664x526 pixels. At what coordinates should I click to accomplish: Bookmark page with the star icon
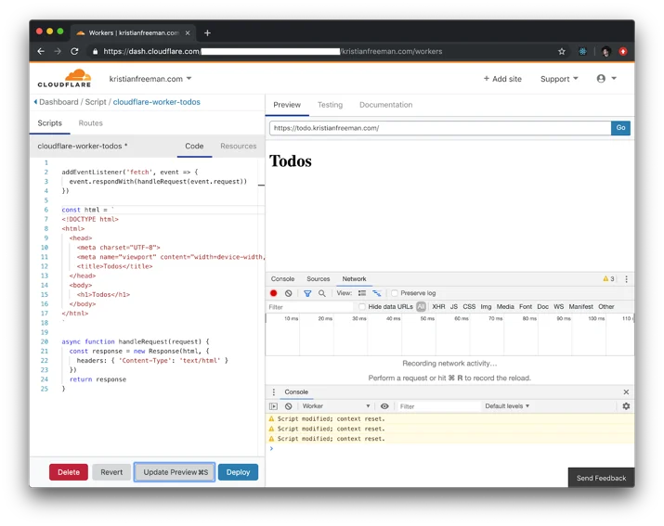562,51
